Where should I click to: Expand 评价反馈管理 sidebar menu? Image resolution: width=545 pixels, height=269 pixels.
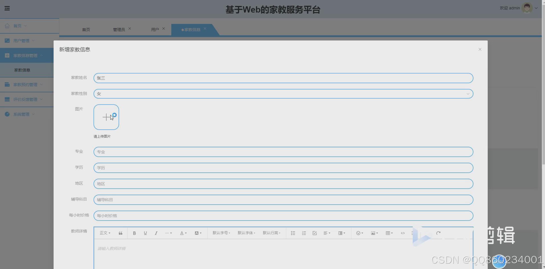[27, 99]
